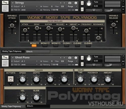Screen dimensions: 126x109
Task: Select Wonky Tape Polymoog tab at bottom
Action: click(x=13, y=106)
